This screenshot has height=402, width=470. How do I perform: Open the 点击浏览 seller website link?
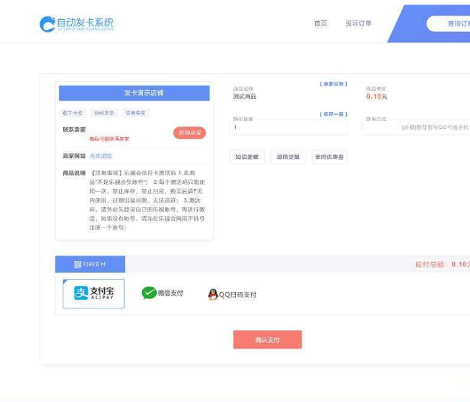(101, 156)
